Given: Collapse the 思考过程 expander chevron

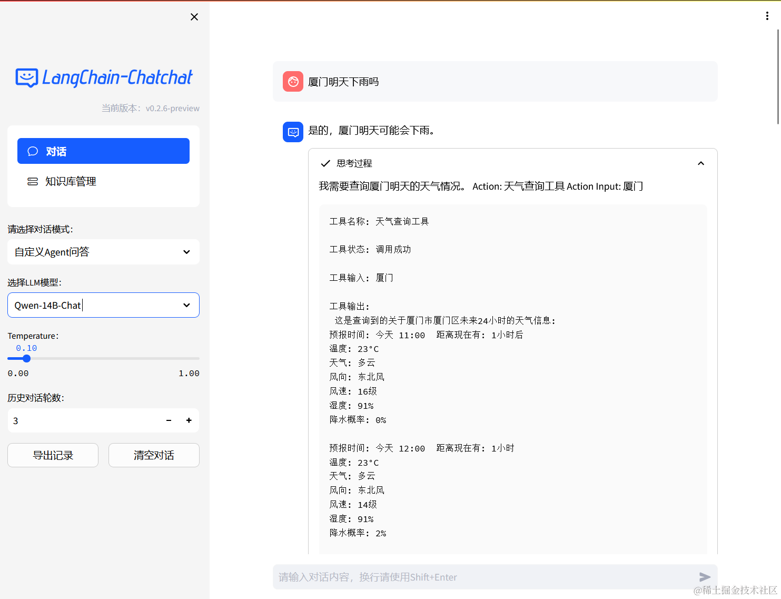Looking at the screenshot, I should coord(701,163).
